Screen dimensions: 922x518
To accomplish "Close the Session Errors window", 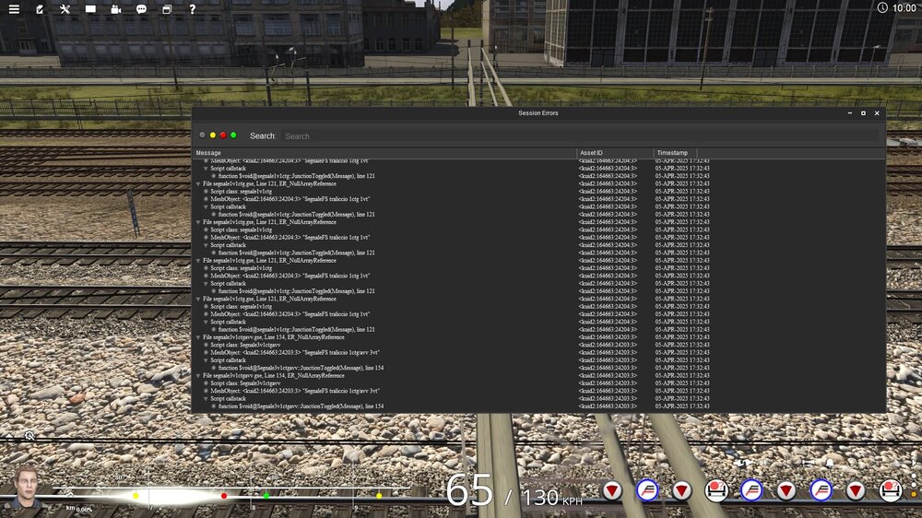I will point(877,112).
